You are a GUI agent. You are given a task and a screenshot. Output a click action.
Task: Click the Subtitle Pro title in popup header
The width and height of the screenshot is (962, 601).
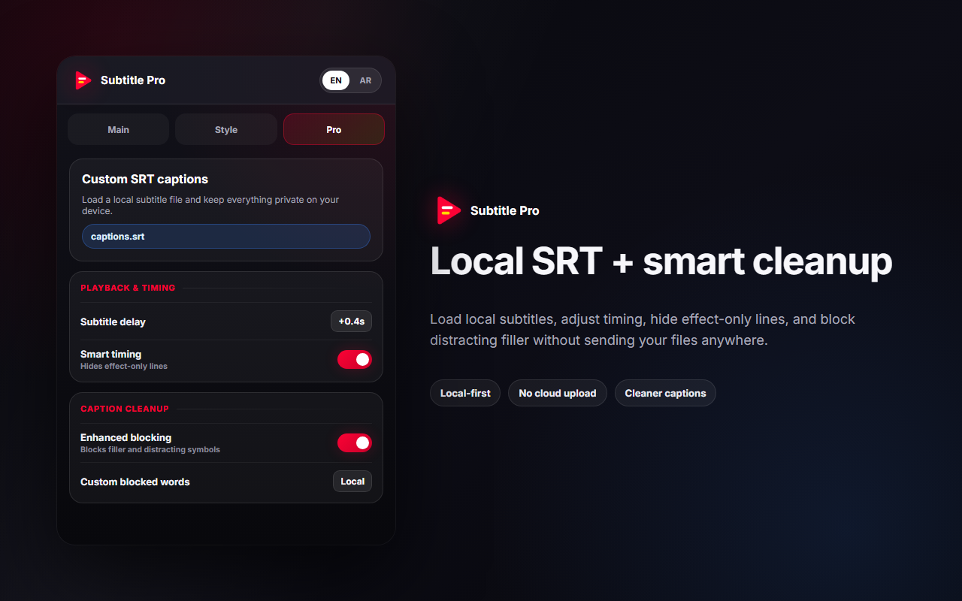click(133, 80)
